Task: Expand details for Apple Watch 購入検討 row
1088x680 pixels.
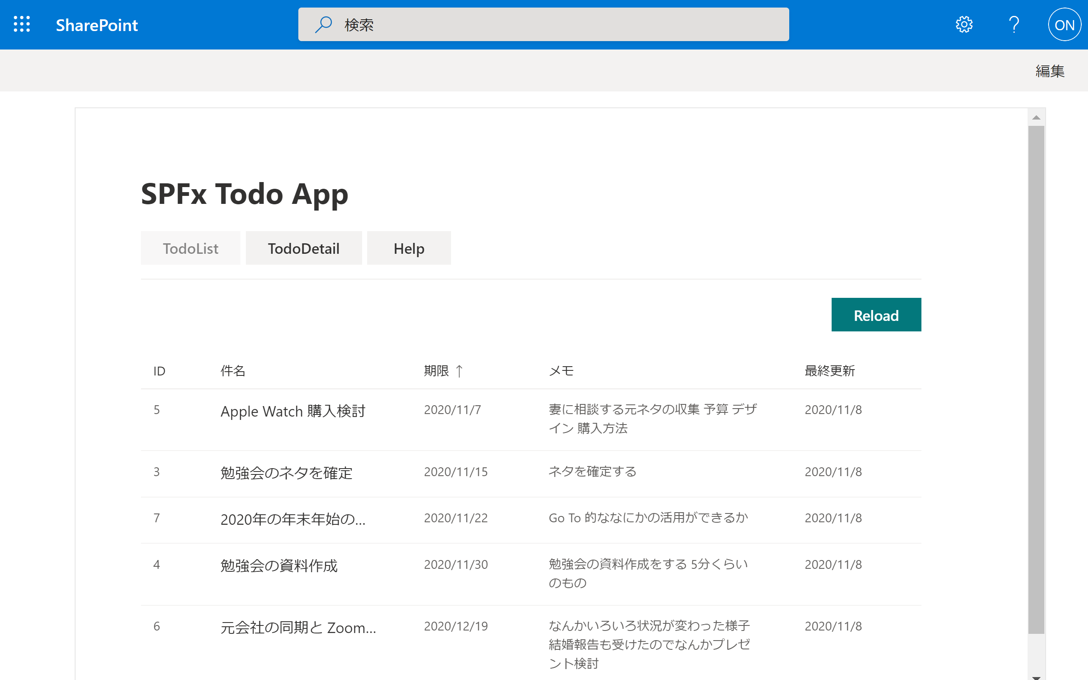Action: pos(293,411)
